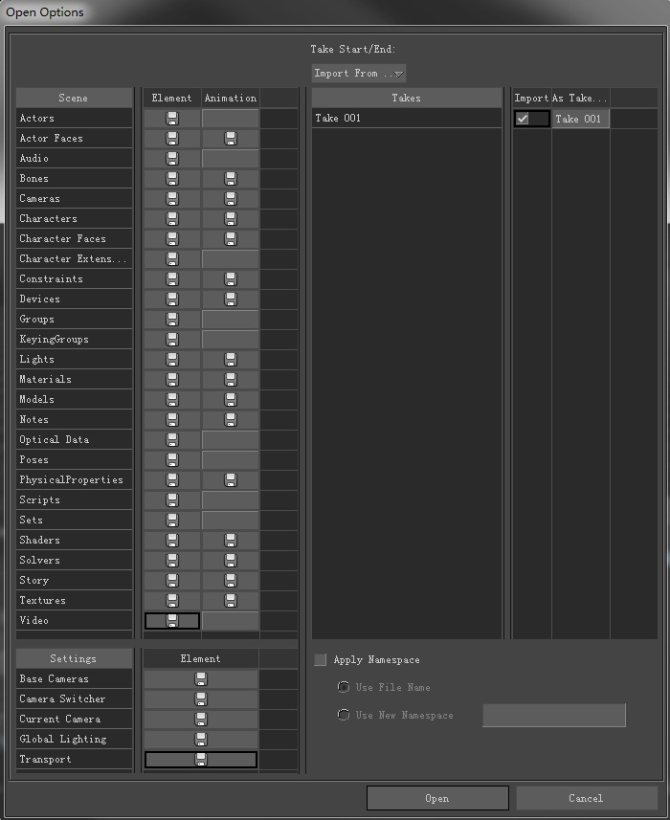The width and height of the screenshot is (670, 820).
Task: Toggle the Actors element save icon
Action: click(172, 119)
